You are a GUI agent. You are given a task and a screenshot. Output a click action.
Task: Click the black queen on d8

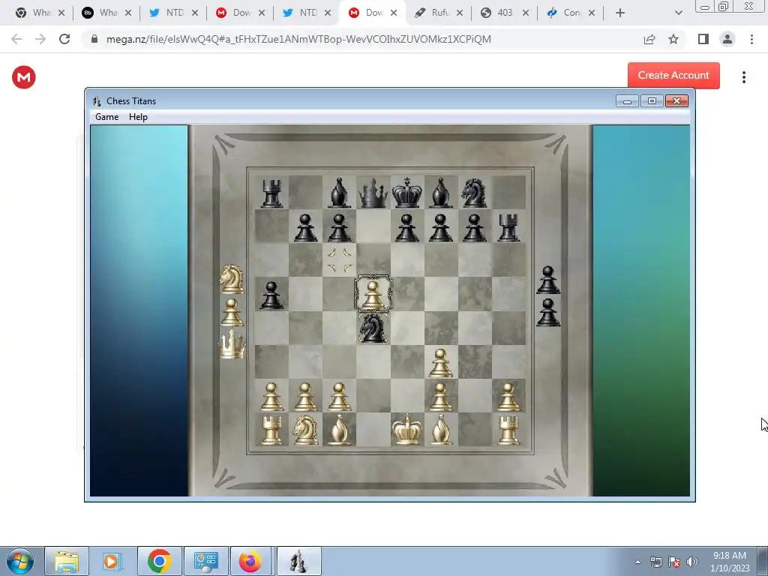[x=373, y=193]
